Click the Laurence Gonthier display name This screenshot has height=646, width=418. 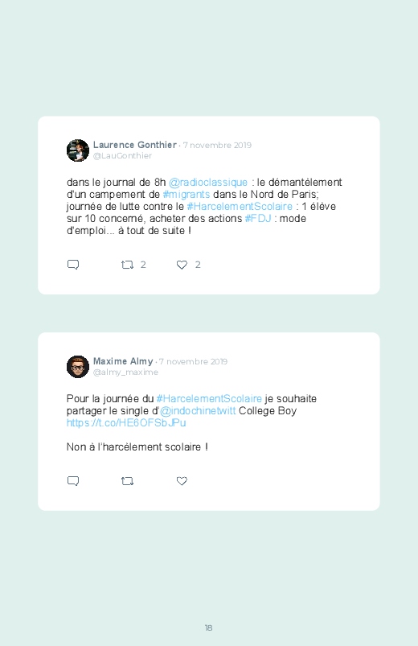(135, 145)
